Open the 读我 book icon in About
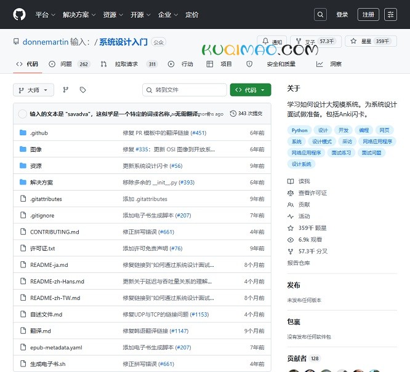Screen dimensions: 410x372 [x=291, y=181]
